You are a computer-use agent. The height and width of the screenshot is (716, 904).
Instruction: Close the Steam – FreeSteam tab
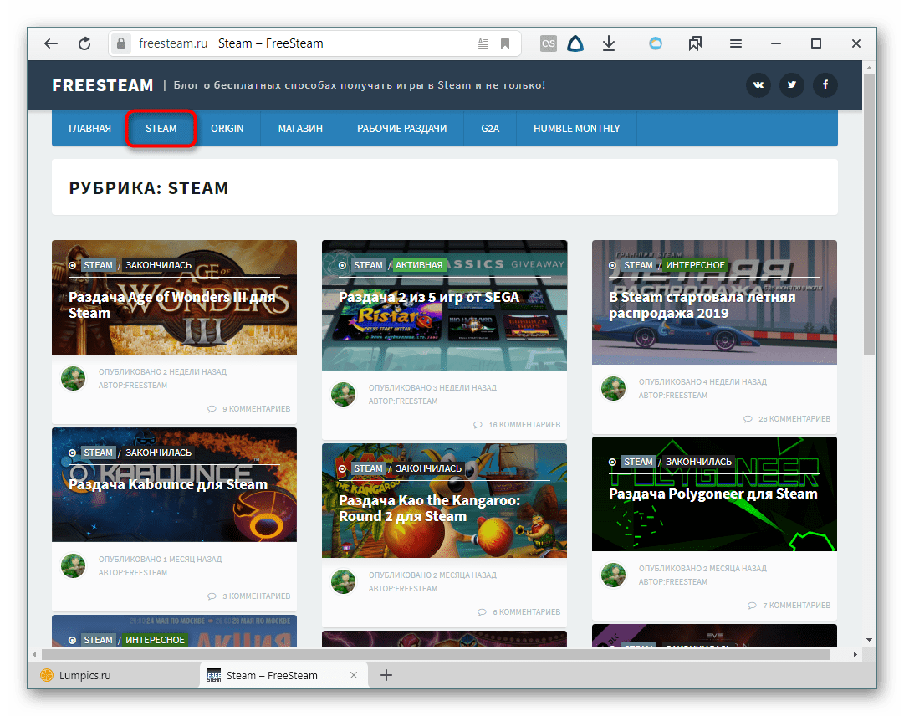click(354, 675)
